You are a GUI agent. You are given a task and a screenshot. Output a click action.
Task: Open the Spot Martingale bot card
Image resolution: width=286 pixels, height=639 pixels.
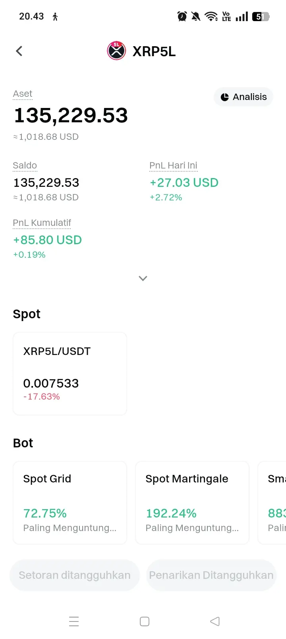(x=192, y=503)
